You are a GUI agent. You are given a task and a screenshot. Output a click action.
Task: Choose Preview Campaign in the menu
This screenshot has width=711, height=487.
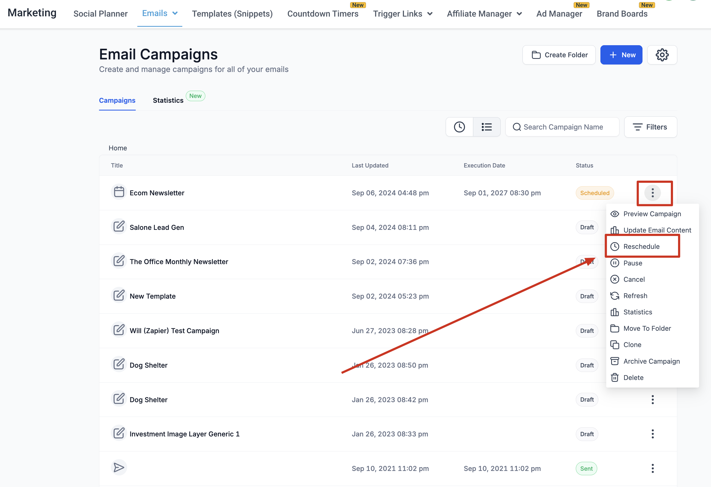652,214
